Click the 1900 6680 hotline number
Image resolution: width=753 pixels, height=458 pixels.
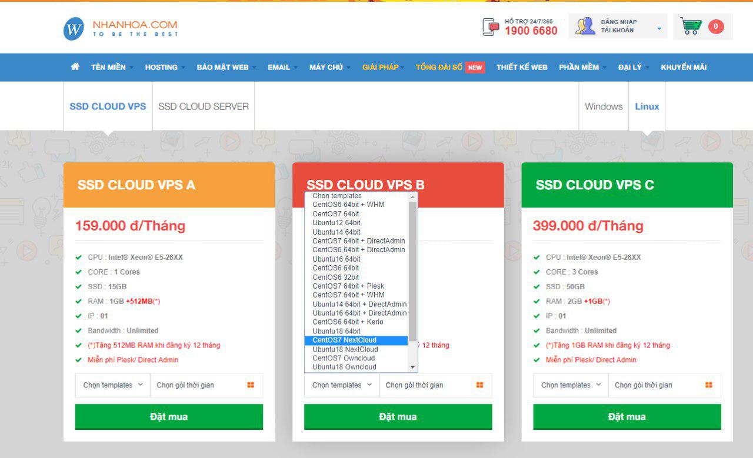tap(531, 31)
